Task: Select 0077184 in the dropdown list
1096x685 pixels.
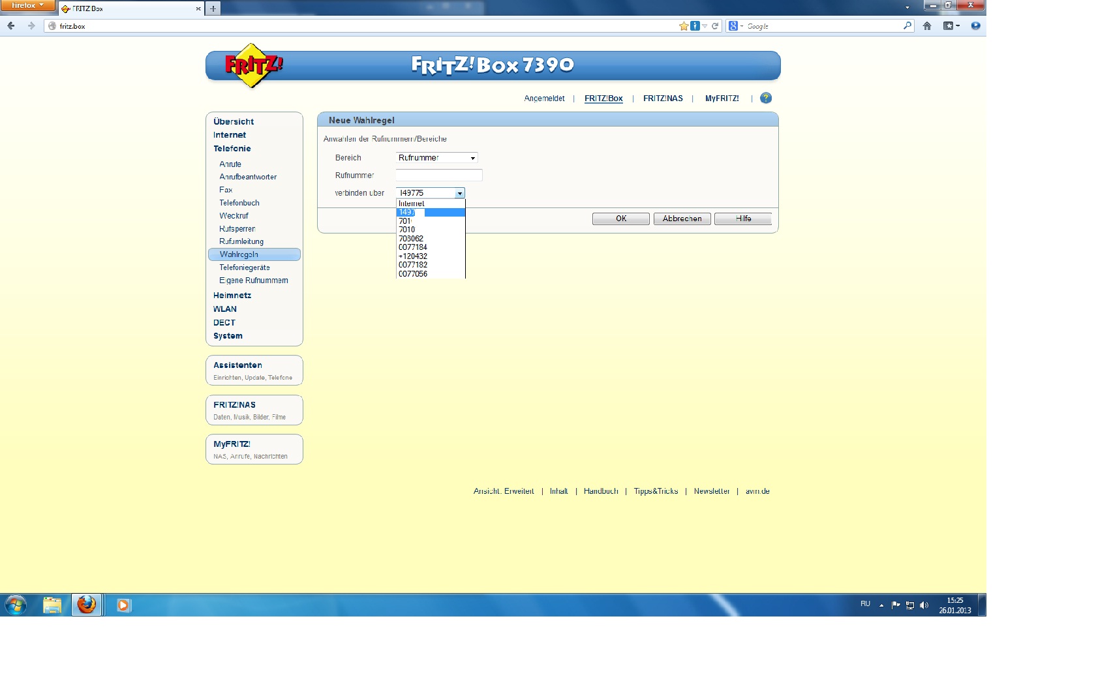Action: point(431,247)
